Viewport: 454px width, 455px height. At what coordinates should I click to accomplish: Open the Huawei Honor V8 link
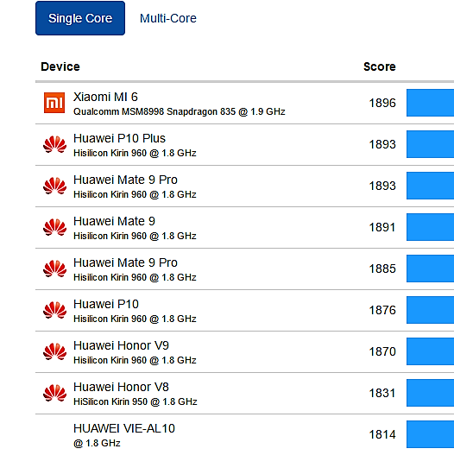(x=121, y=387)
